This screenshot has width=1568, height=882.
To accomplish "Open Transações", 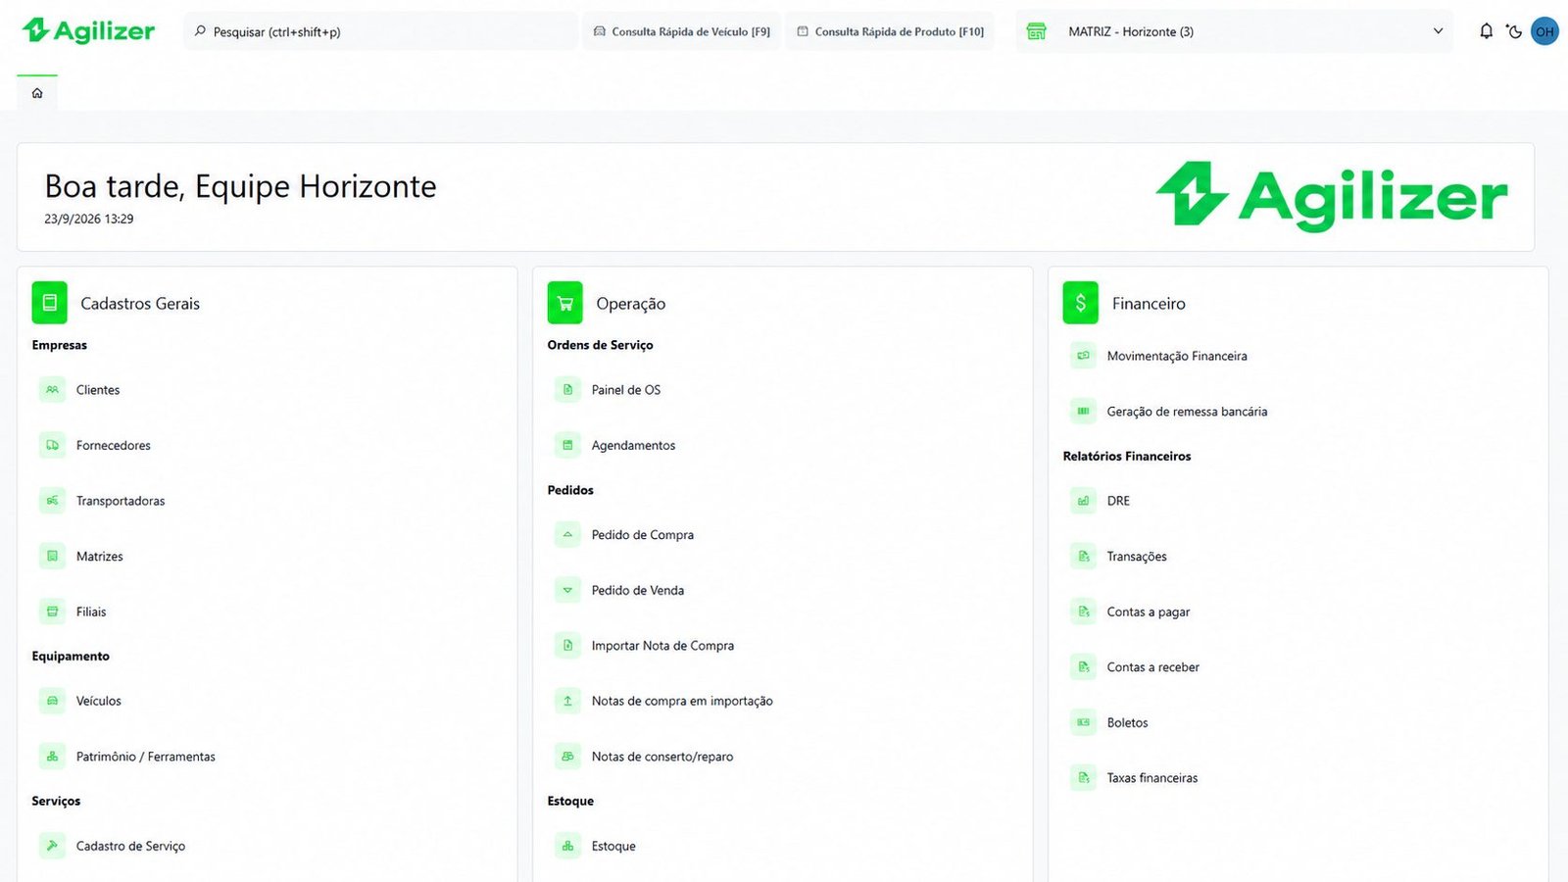I will 1137,557.
